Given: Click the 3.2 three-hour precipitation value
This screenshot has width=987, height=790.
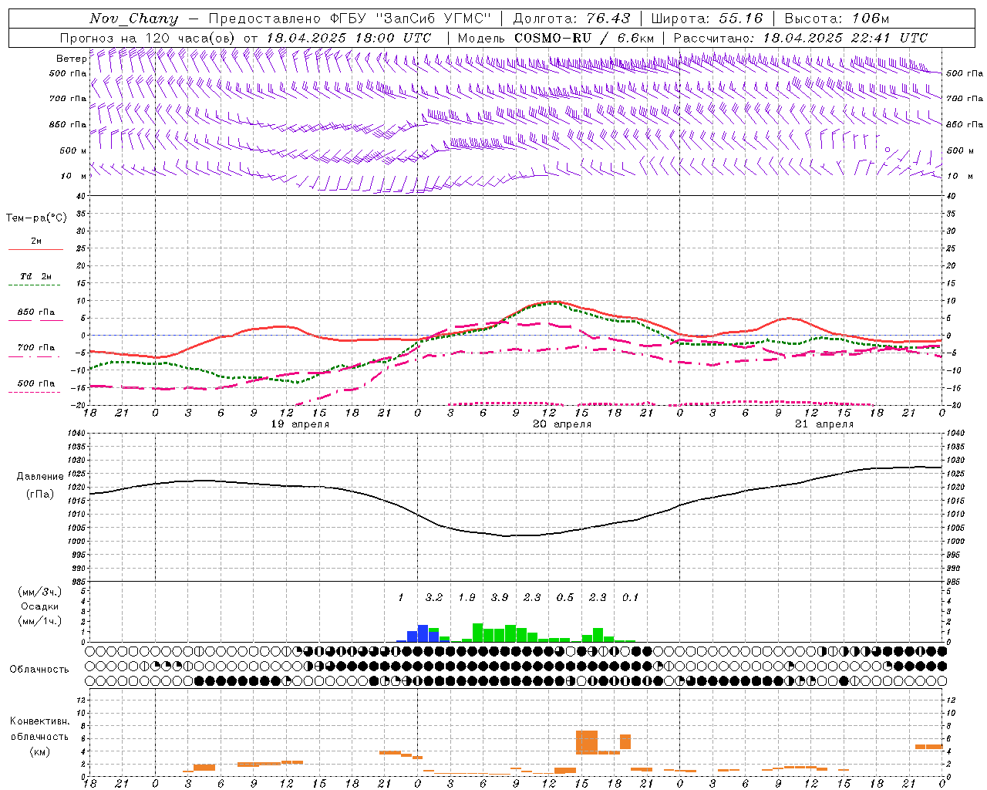Looking at the screenshot, I should pyautogui.click(x=434, y=597).
